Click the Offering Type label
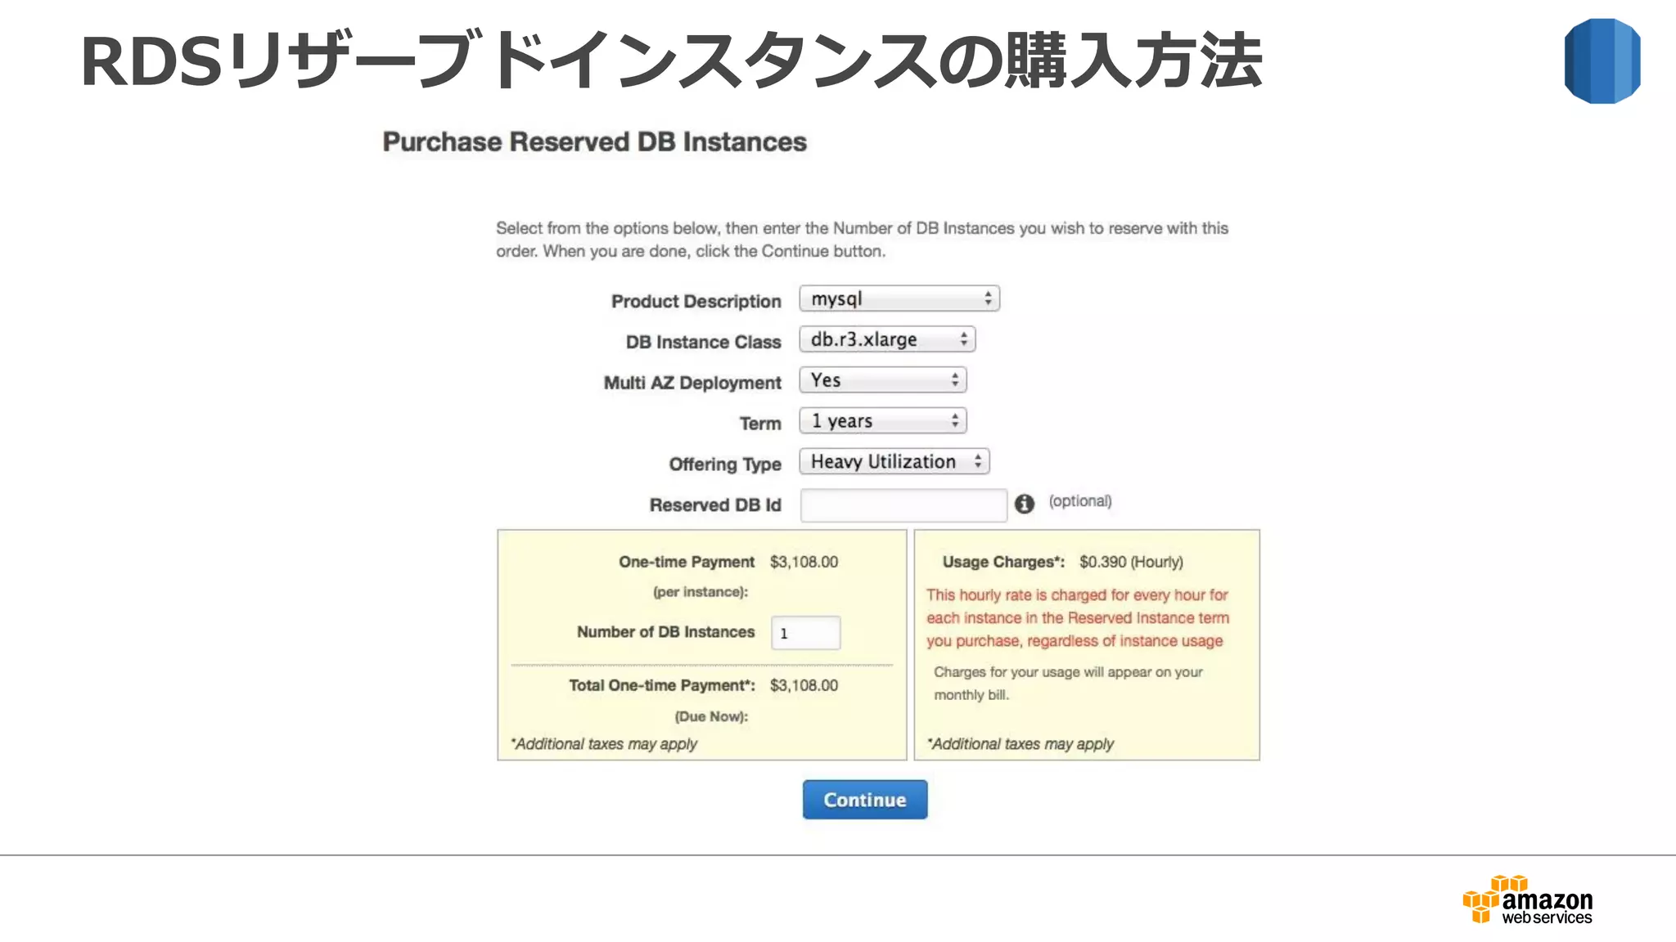This screenshot has width=1676, height=942. [725, 464]
